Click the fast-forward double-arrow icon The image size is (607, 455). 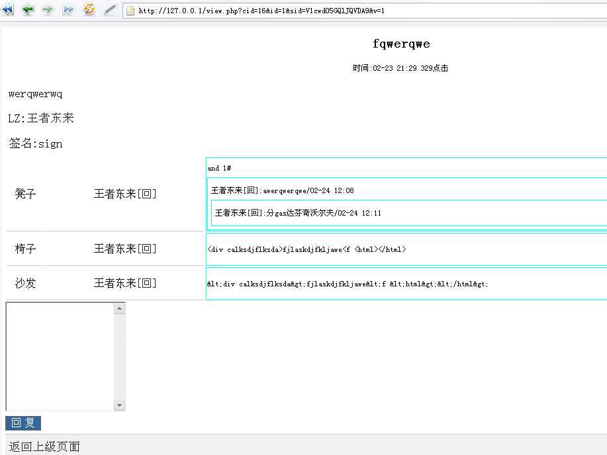pos(68,10)
